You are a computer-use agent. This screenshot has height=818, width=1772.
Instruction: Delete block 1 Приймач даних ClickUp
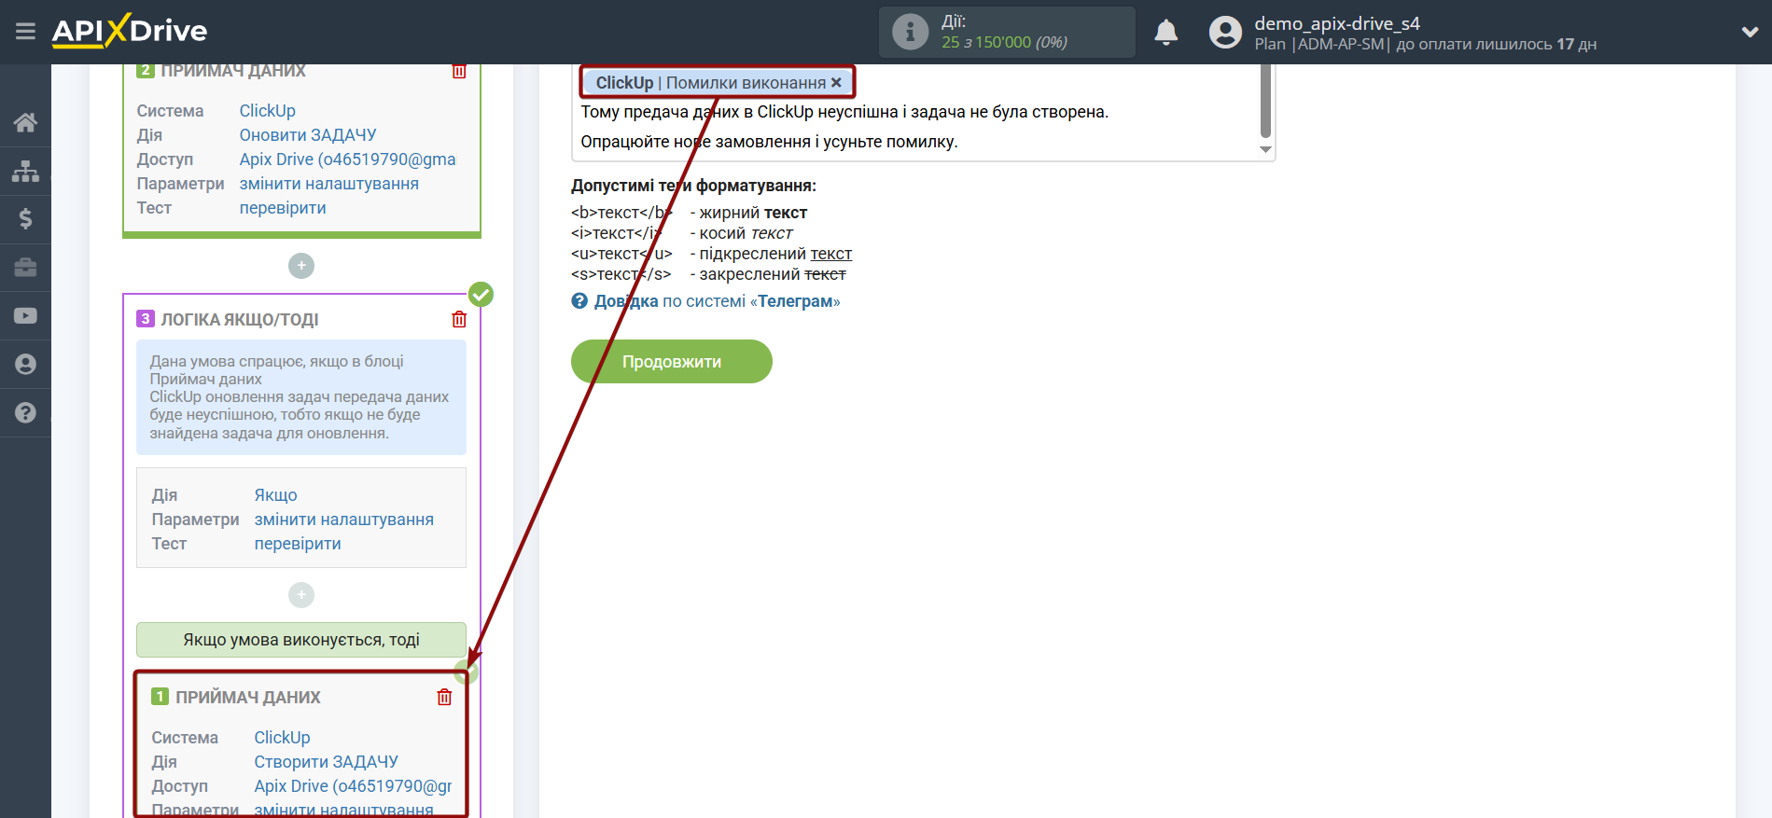tap(444, 697)
